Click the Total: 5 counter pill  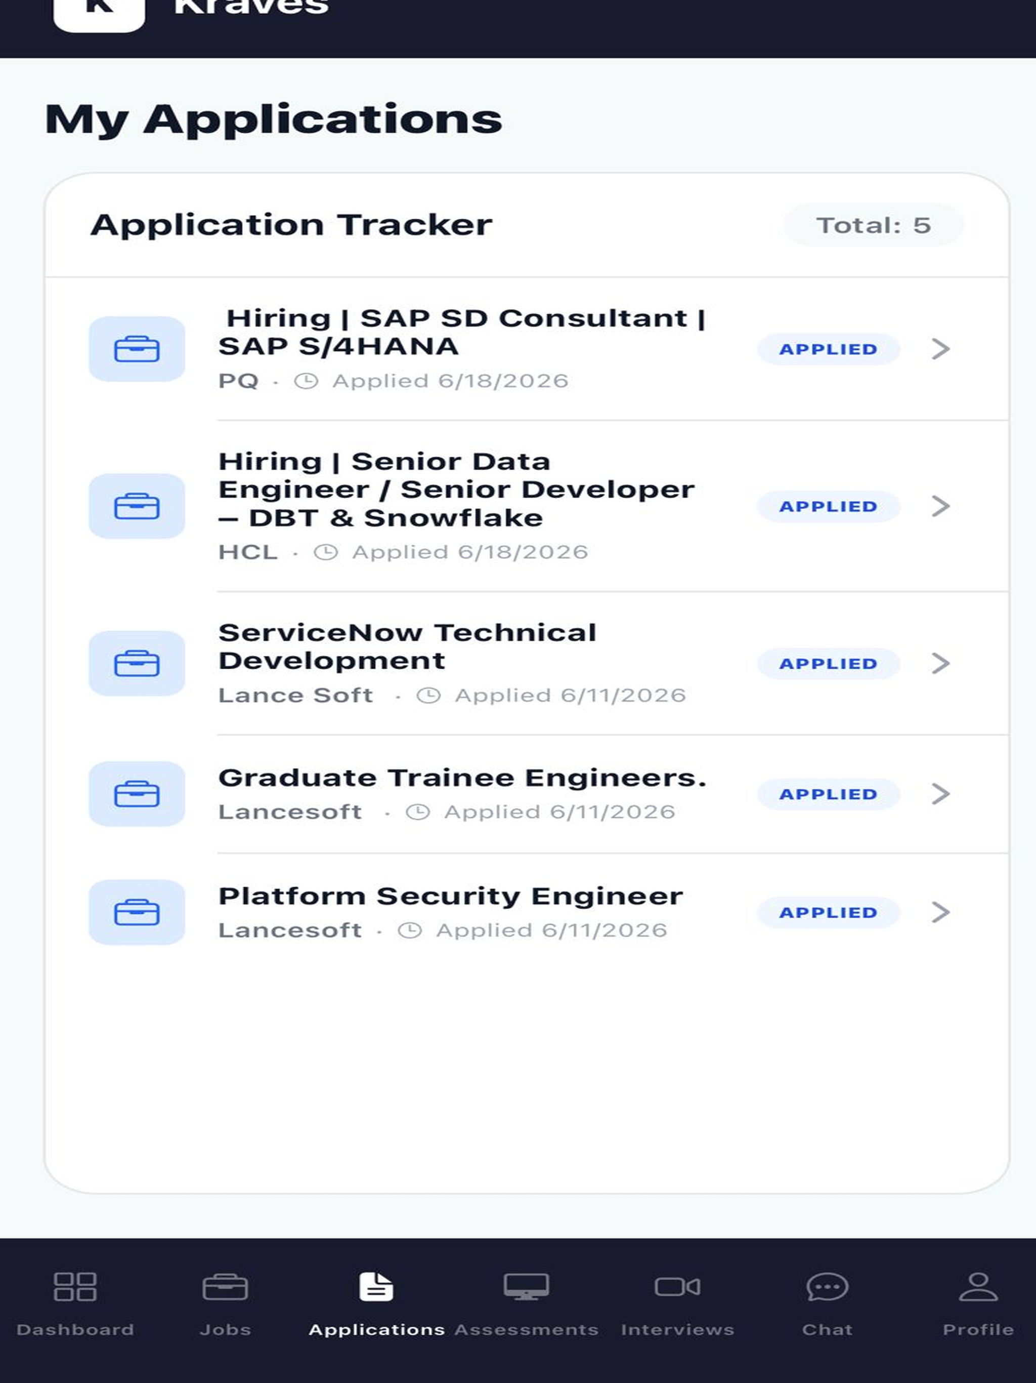coord(874,225)
